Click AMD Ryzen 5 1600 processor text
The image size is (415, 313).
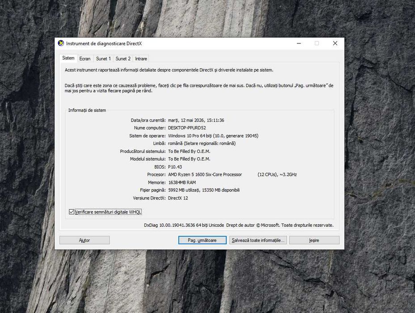[x=205, y=175]
